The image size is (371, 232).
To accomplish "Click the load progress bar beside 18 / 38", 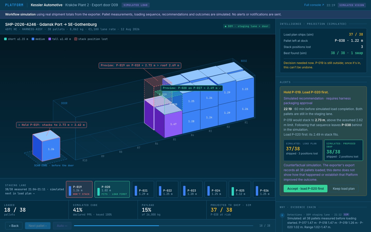I will pyautogui.click(x=164, y=226).
